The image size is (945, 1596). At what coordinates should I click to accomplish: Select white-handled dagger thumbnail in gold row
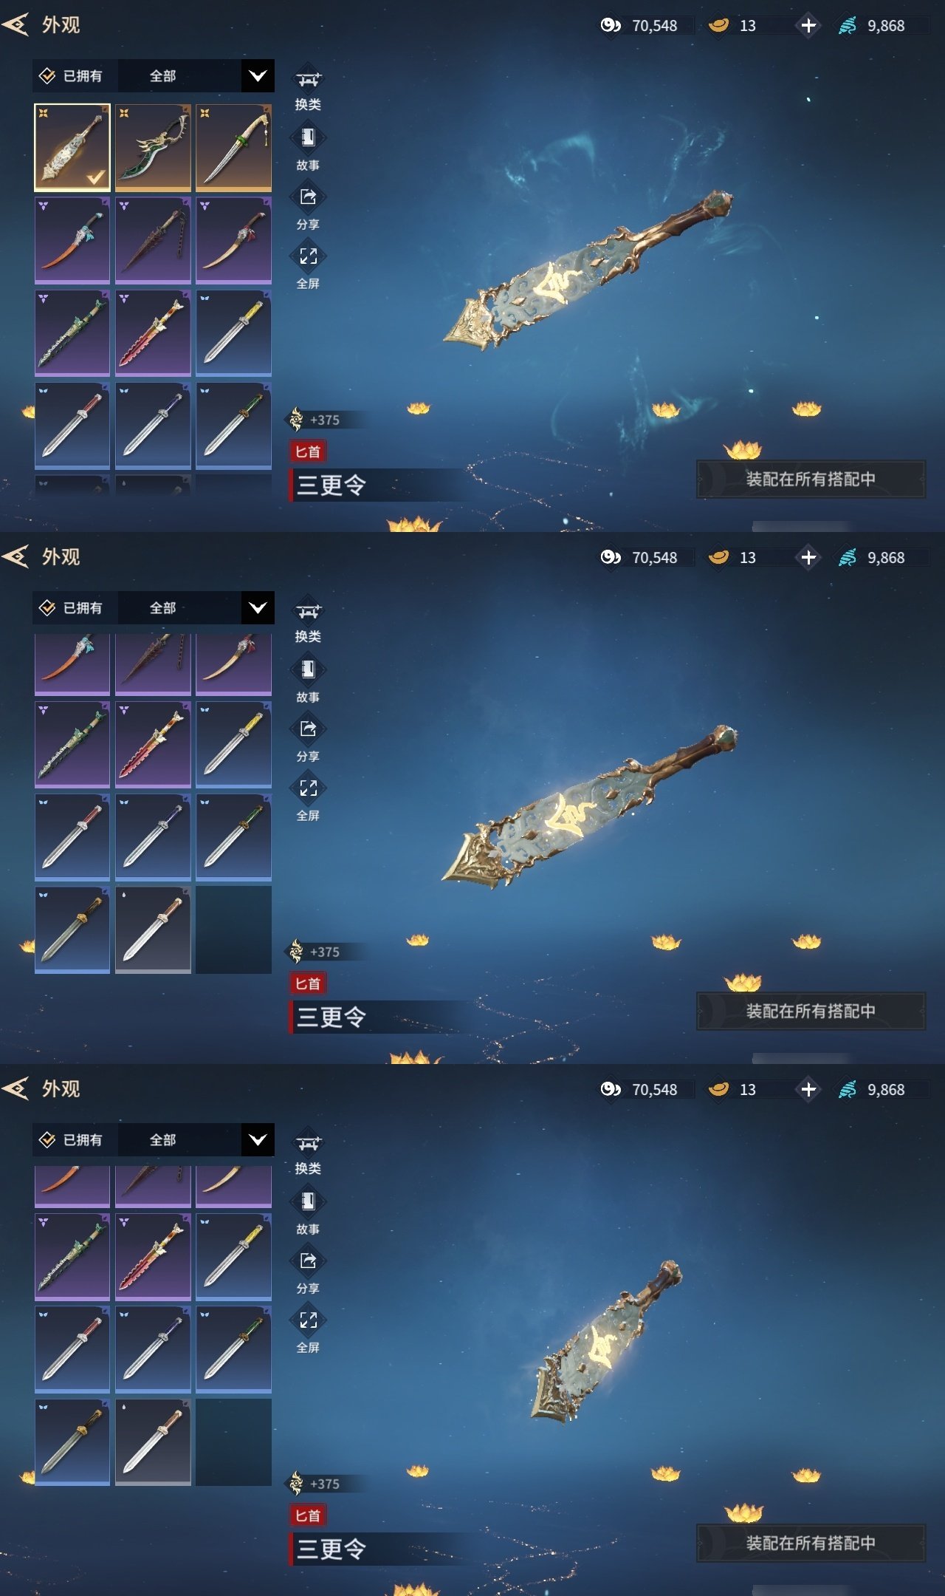[x=233, y=147]
